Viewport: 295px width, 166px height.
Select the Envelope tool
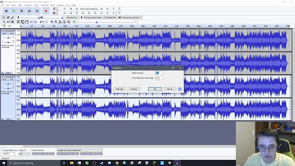pos(8,18)
